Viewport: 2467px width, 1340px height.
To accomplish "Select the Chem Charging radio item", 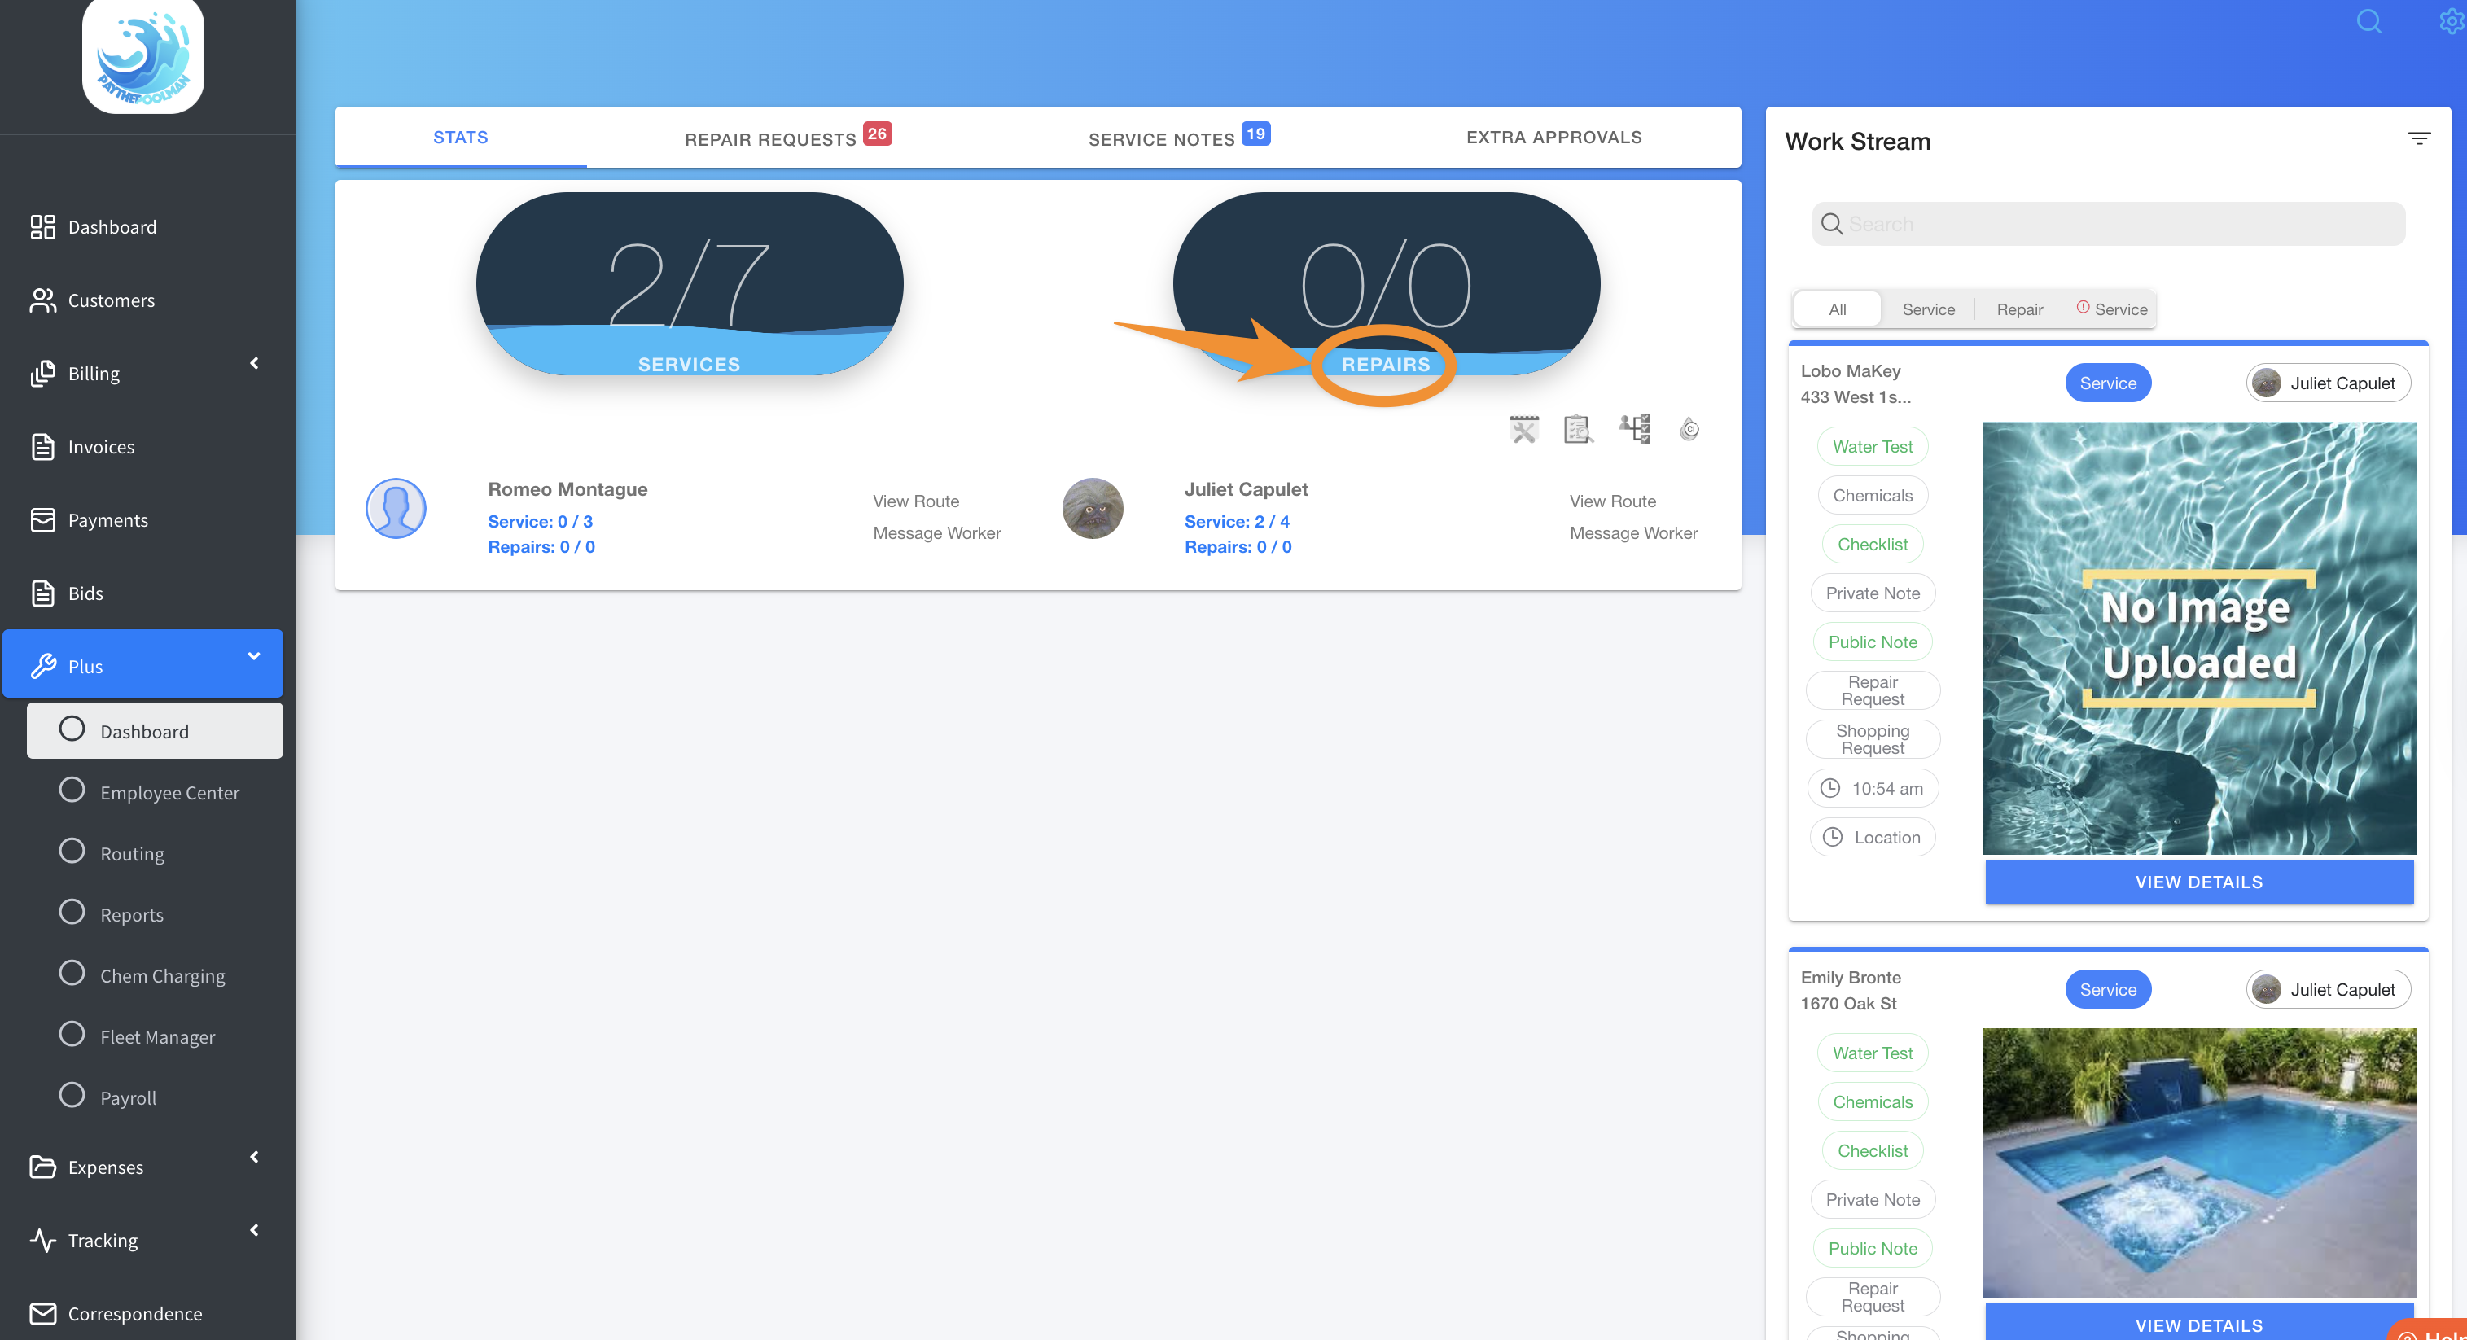I will coord(72,974).
